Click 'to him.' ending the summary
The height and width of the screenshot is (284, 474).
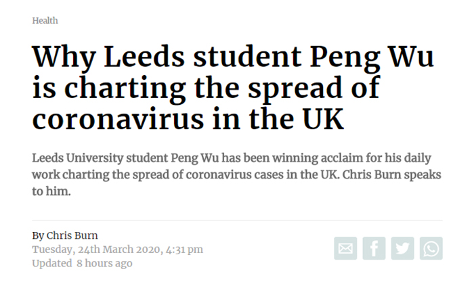(51, 191)
